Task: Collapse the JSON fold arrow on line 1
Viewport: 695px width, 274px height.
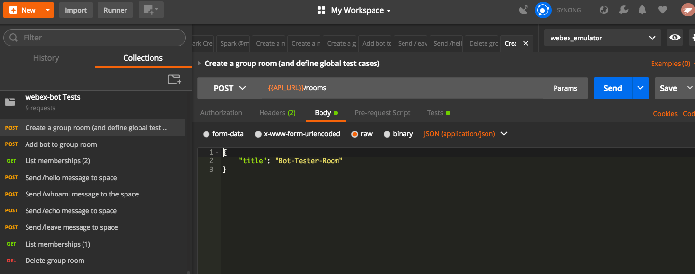Action: (x=218, y=152)
